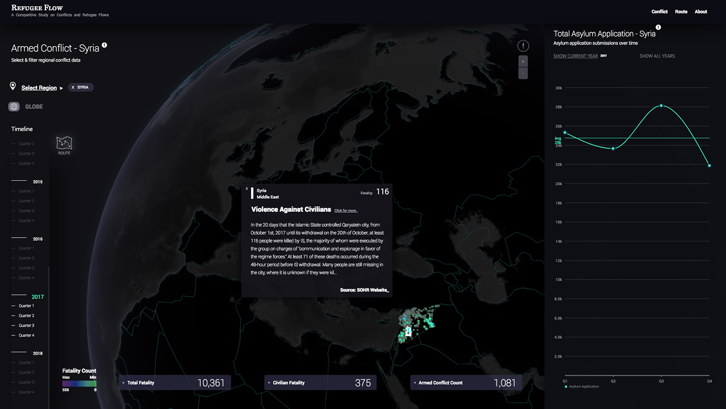Image resolution: width=726 pixels, height=409 pixels.
Task: Click the Fatality 116 value in popup
Action: click(382, 192)
